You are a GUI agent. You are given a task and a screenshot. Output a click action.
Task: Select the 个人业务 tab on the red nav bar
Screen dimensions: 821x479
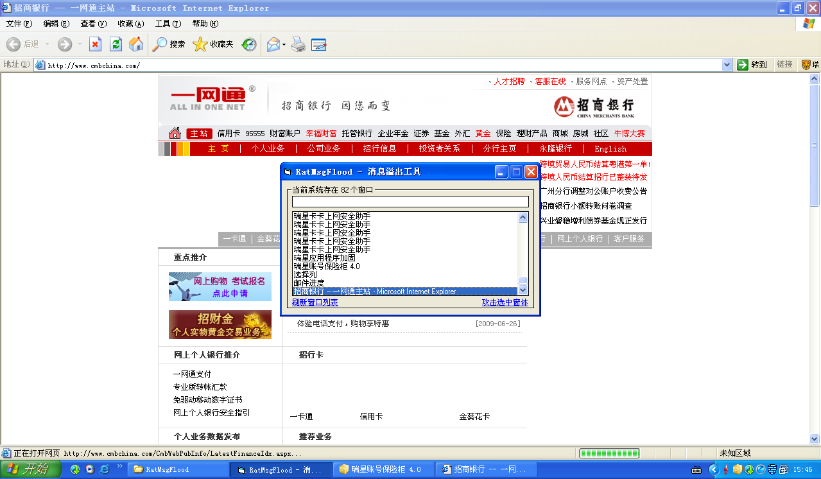(268, 149)
